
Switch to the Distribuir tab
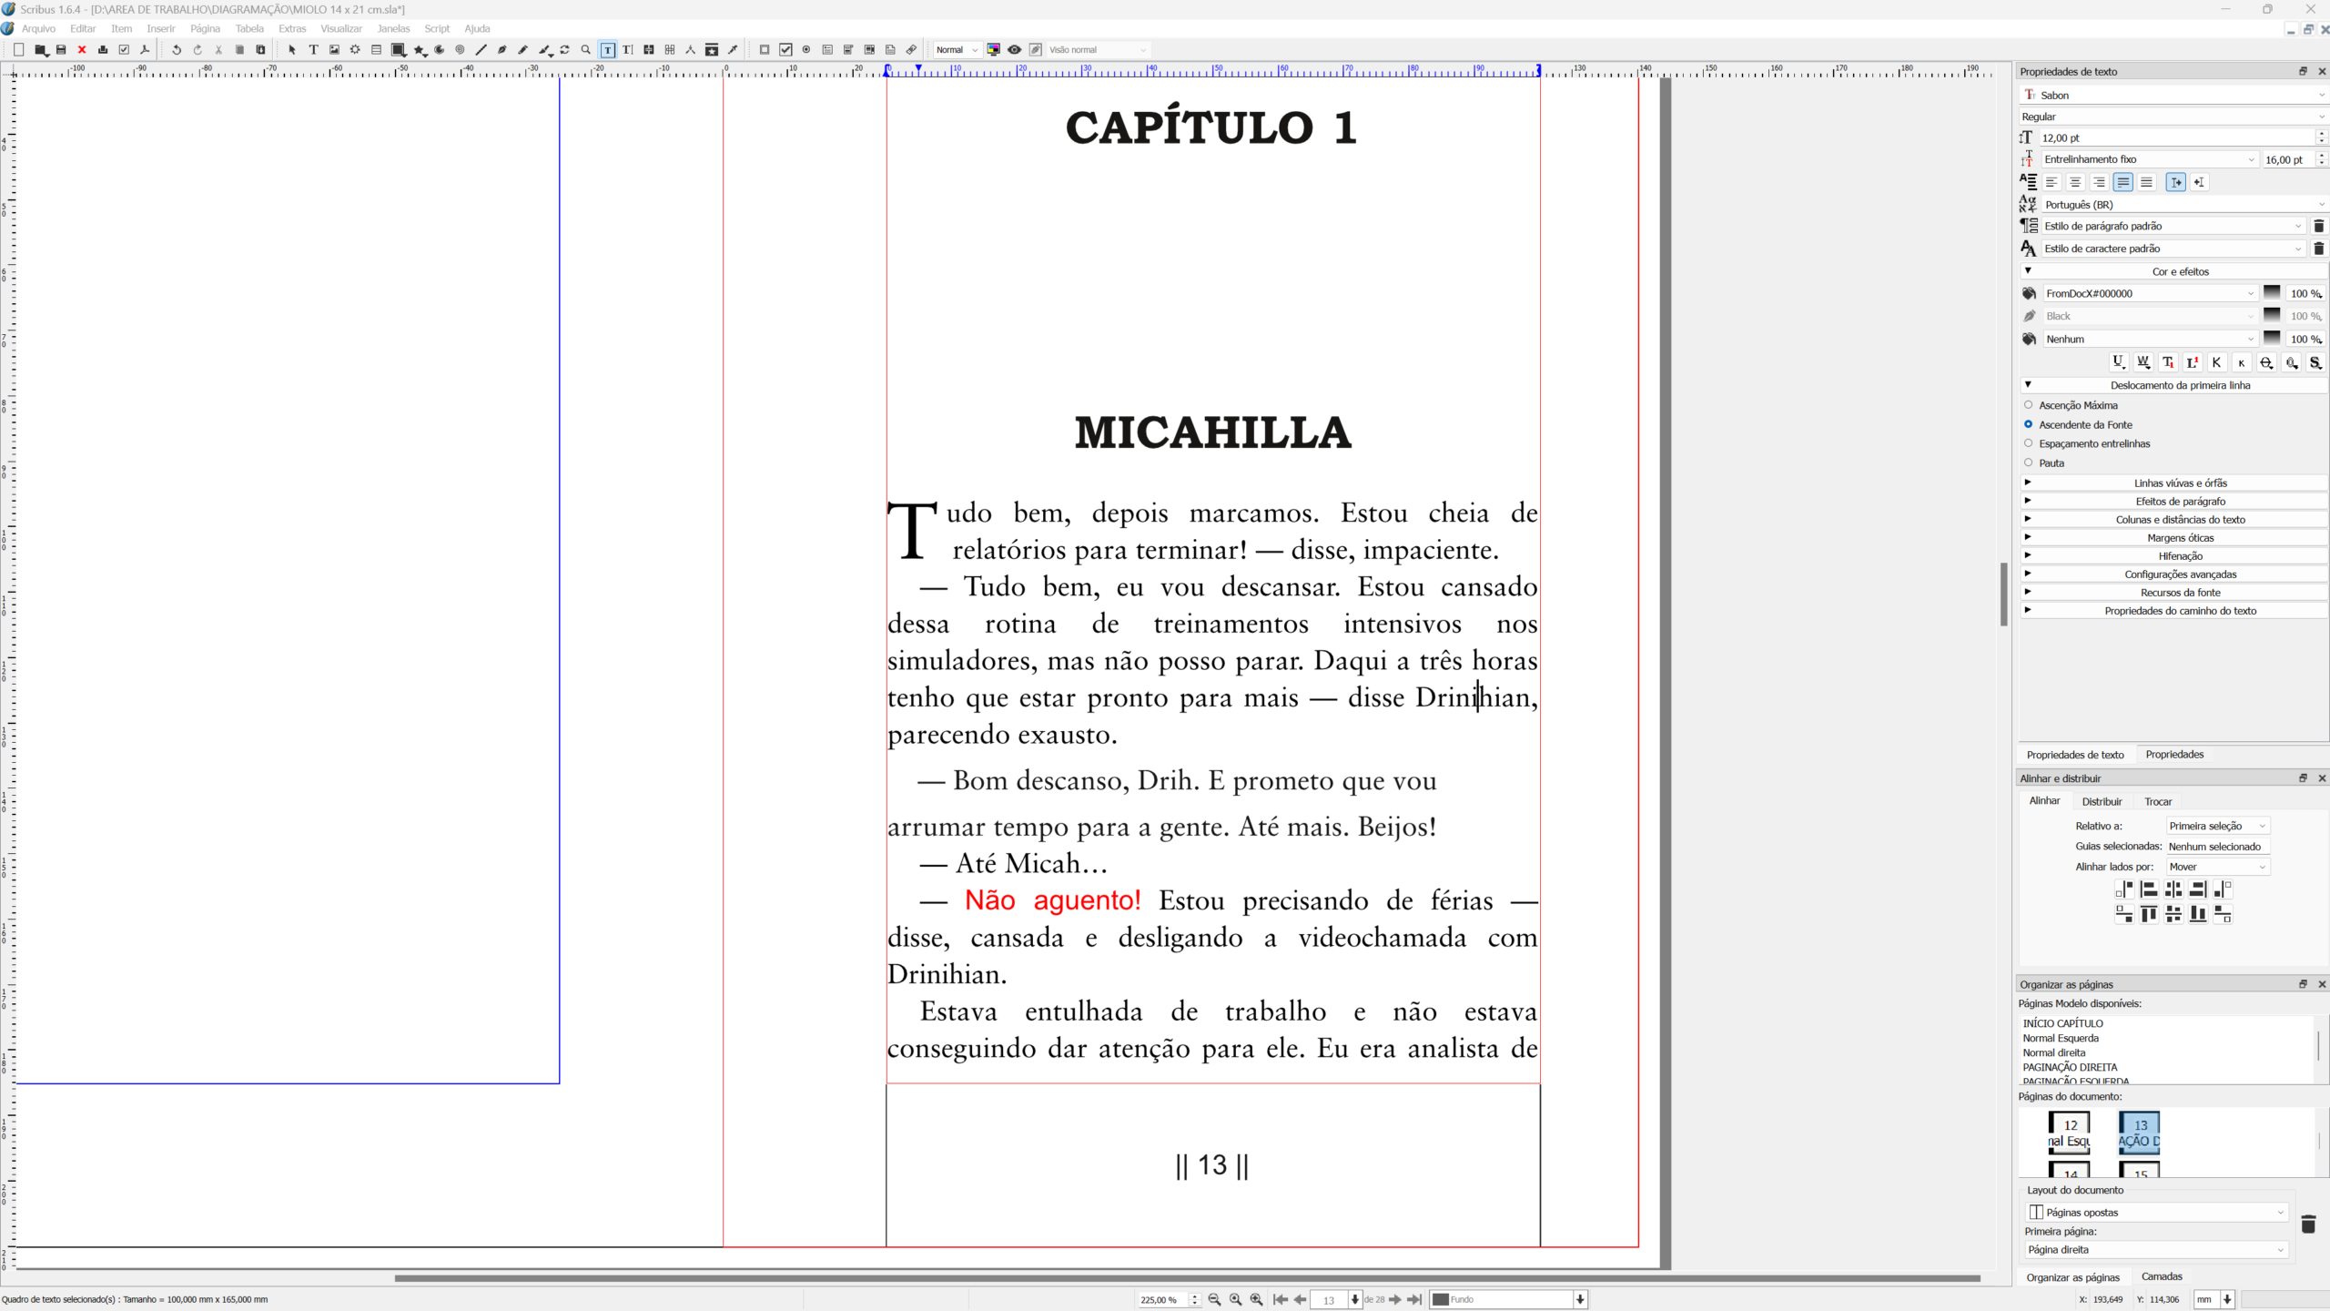(x=2102, y=801)
